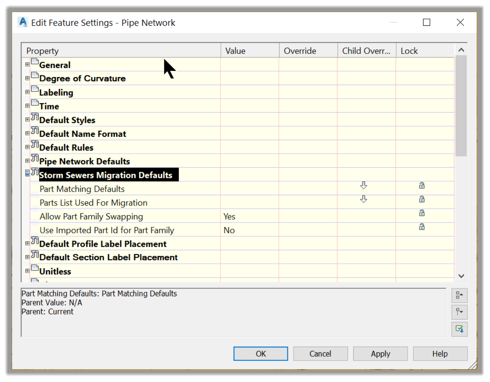Expand the Labeling property group
Viewport: 490px width, 382px height.
[28, 92]
